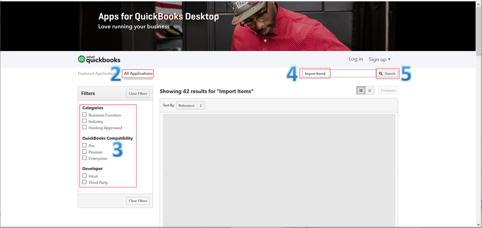Open the All Applications tab
The image size is (482, 228).
138,73
